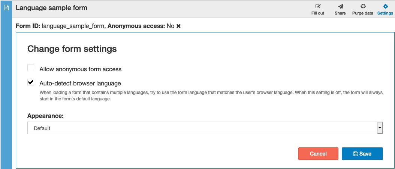Uncheck Auto-detect browser language checkbox
This screenshot has width=395, height=169.
click(31, 82)
